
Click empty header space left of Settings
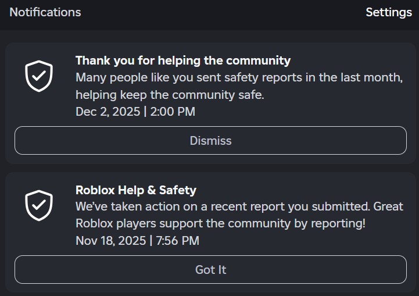click(x=232, y=12)
